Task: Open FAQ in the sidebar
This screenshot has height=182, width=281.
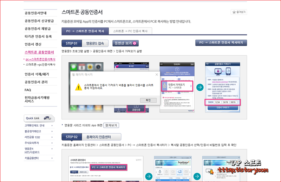Action: (x=28, y=90)
